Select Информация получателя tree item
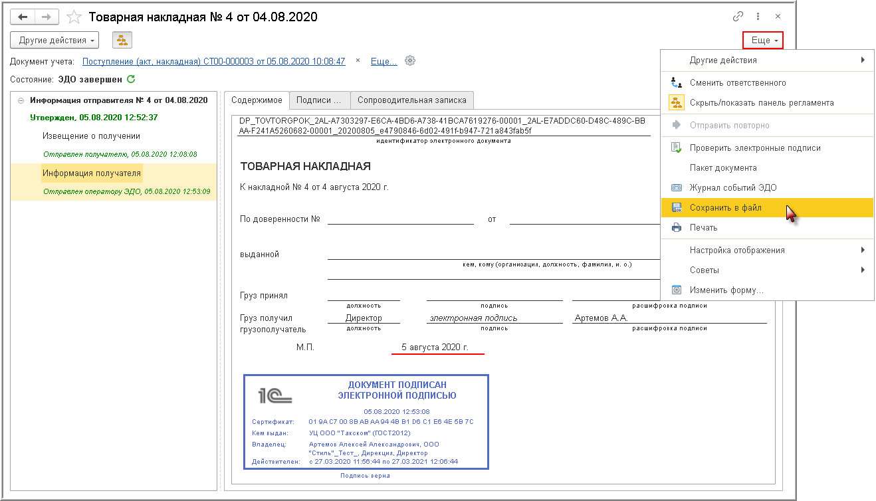Viewport: 876px width, 501px height. pos(92,173)
